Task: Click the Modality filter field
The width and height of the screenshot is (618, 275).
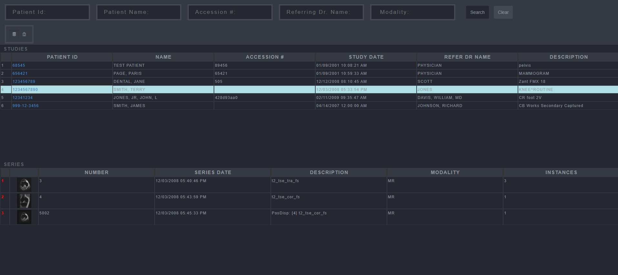Action: 413,12
